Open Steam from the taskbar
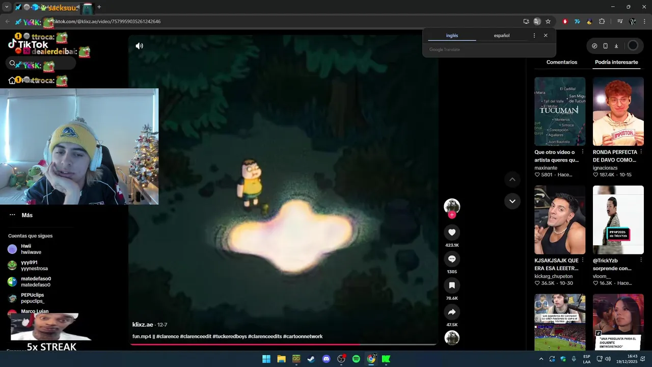 coord(311,359)
